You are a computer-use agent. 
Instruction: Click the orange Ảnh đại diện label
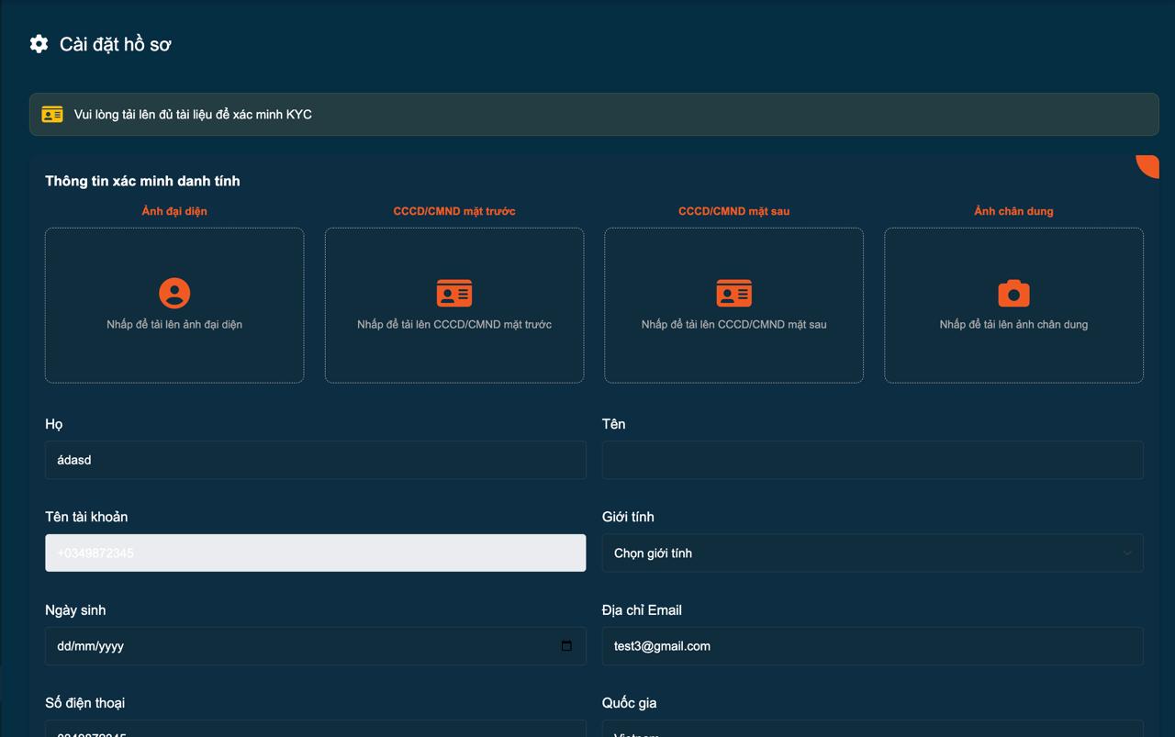pos(174,211)
